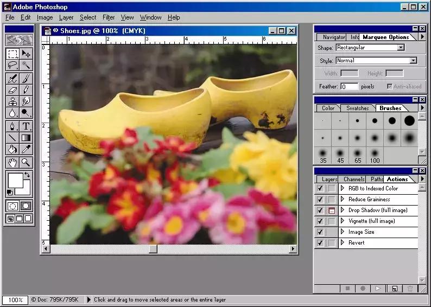The height and width of the screenshot is (307, 431).
Task: Select the Hand tool
Action: [12, 162]
